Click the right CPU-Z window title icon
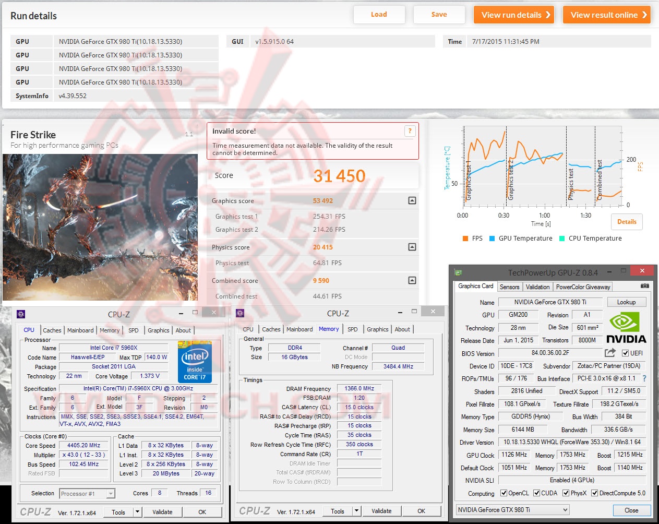 (x=240, y=313)
